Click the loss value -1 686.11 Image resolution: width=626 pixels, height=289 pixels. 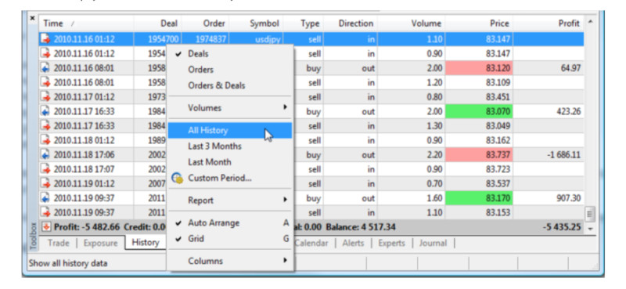(x=563, y=155)
